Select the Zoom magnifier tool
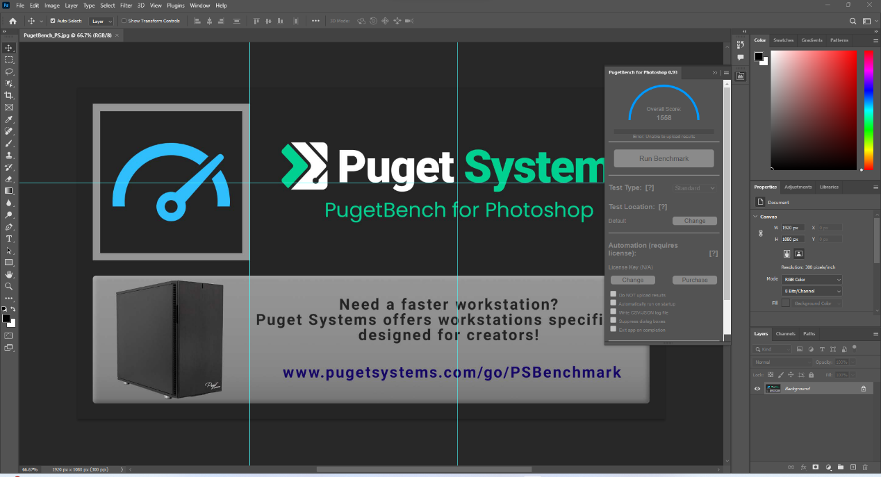Screen dimensions: 881x477 tap(9, 286)
